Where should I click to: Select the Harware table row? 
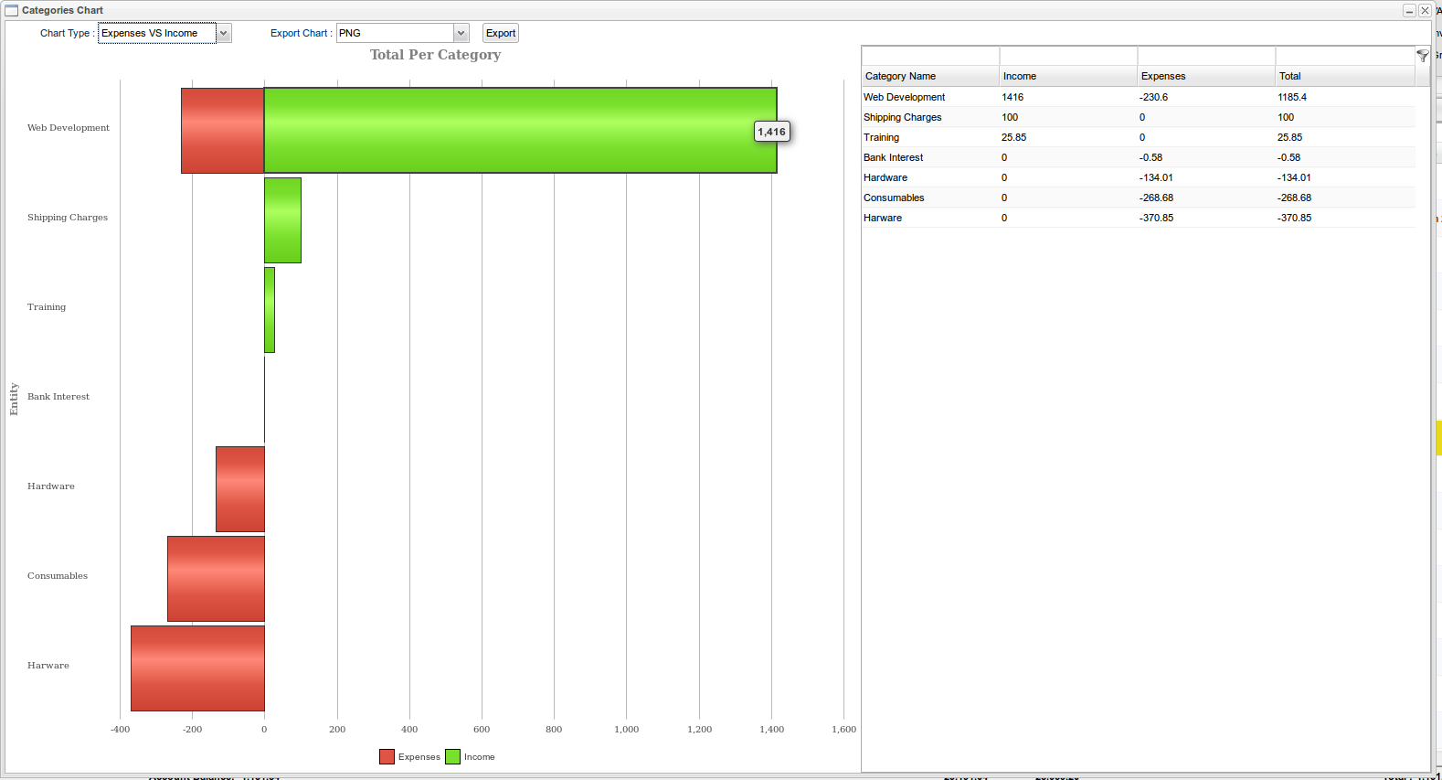[x=1139, y=218]
